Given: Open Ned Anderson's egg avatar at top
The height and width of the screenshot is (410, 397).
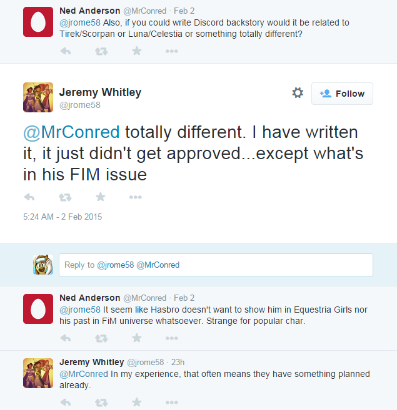Looking at the screenshot, I should 38,22.
